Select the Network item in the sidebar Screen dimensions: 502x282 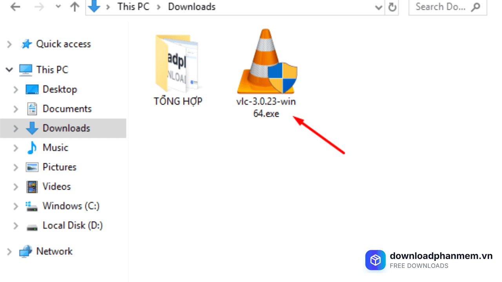point(54,251)
